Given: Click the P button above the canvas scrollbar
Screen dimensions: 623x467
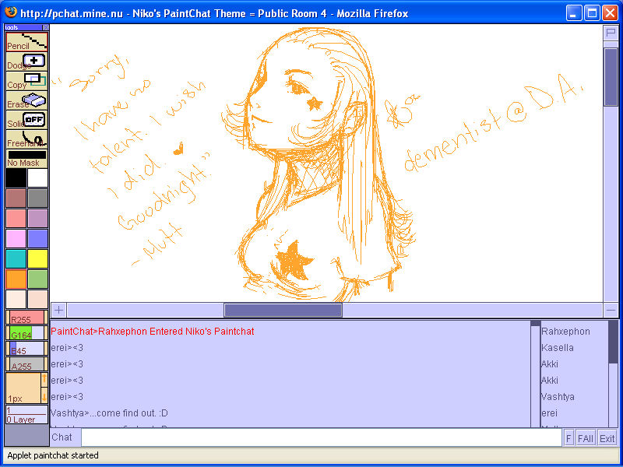Looking at the screenshot, I should (611, 33).
